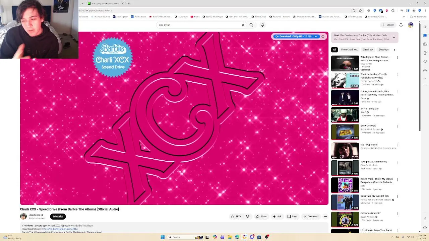
Task: Open the weather widget in the taskbar
Action: [12, 237]
